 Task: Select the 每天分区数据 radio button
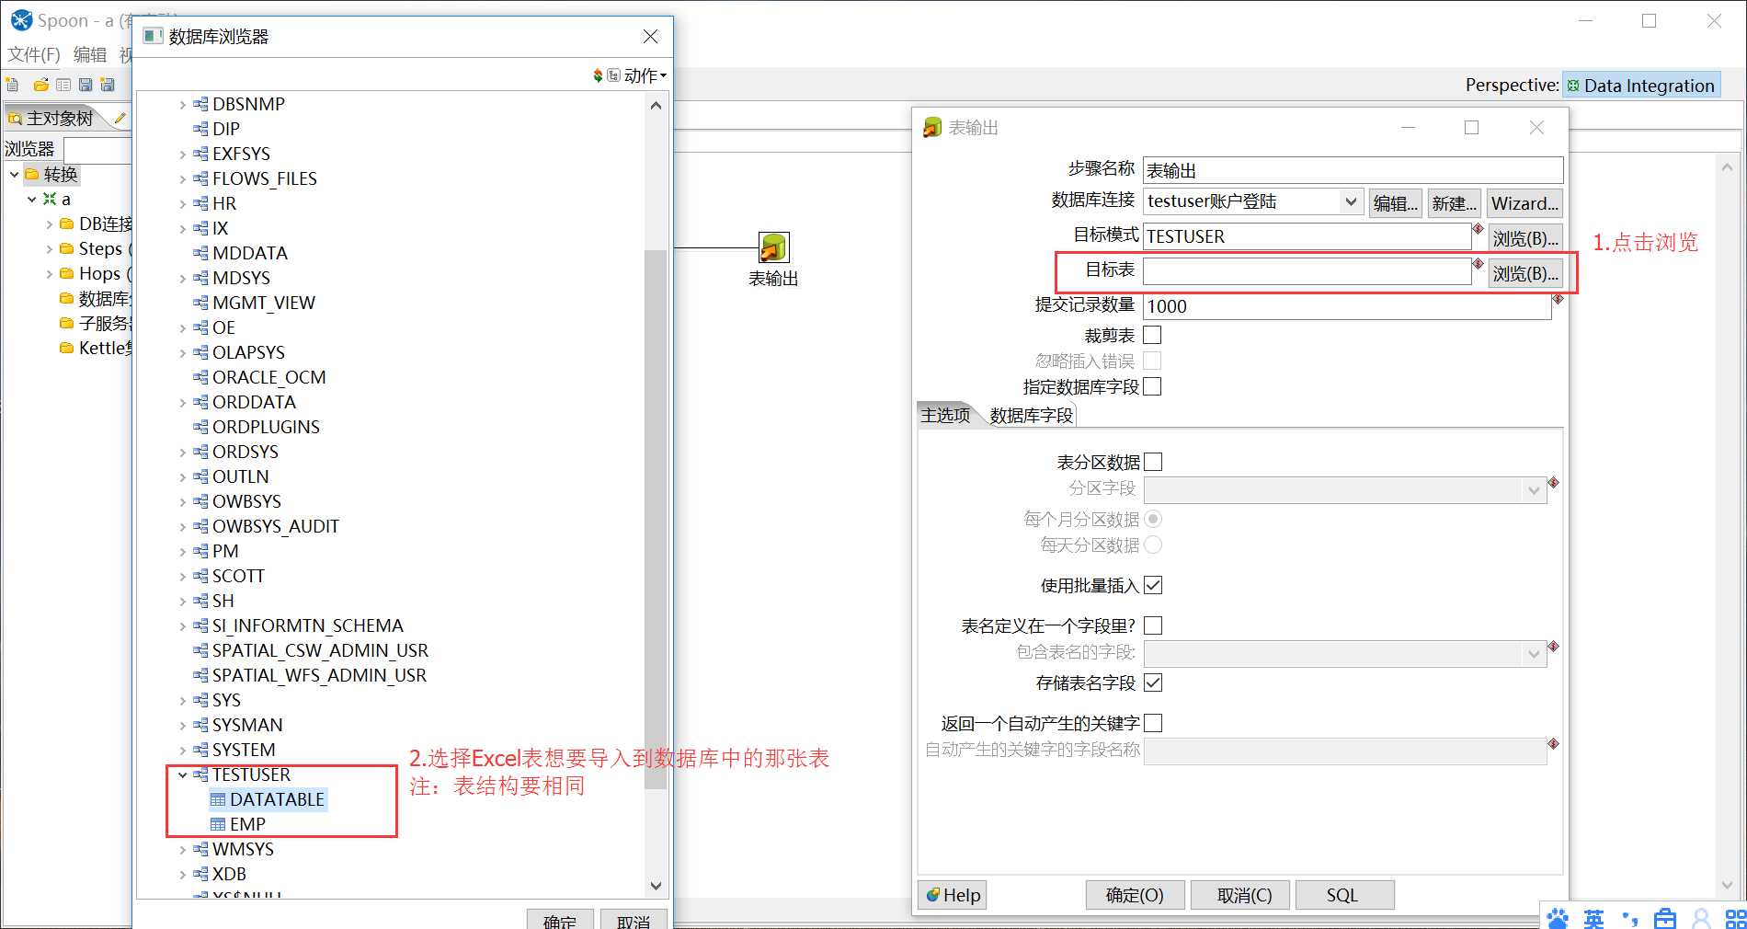pos(1153,545)
